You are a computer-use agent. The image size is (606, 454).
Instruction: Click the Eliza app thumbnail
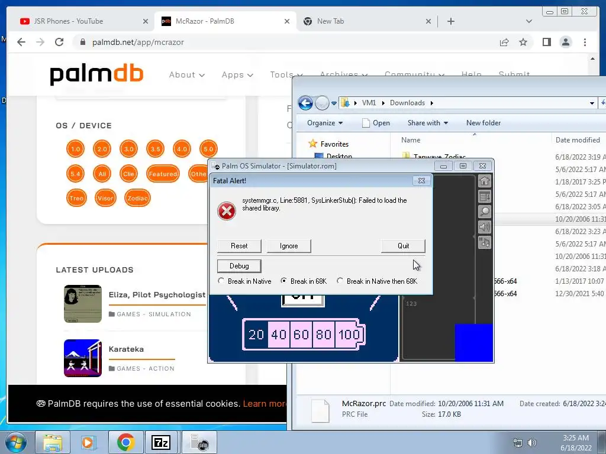(x=83, y=304)
